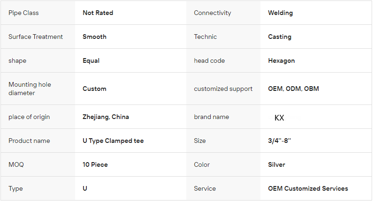Select "OEM, ODM, OBM" support value

[293, 89]
